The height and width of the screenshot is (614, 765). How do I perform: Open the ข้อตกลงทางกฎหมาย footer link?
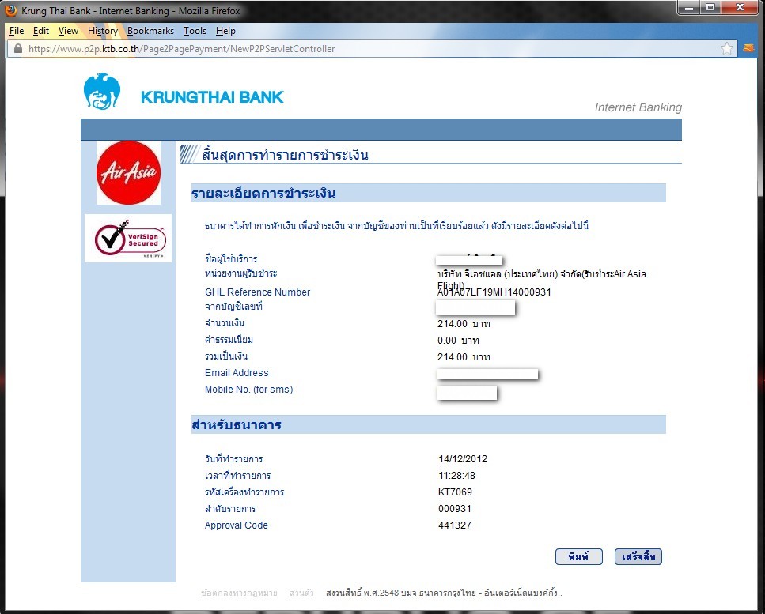(x=239, y=593)
